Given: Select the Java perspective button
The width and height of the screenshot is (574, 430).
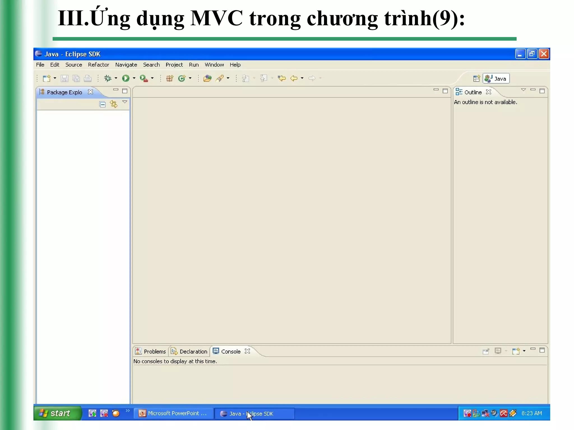Looking at the screenshot, I should coord(496,79).
